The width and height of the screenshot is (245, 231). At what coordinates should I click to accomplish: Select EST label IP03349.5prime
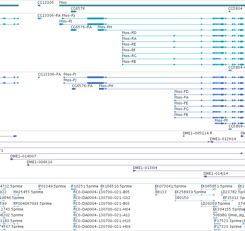click(x=52, y=186)
